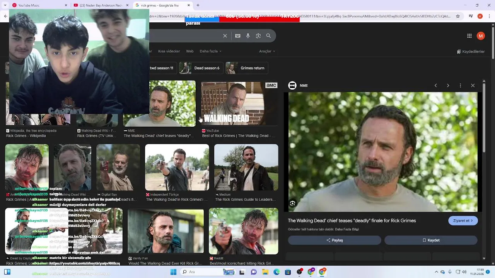495x278 pixels.
Task: Open the on-screen keyboard input tool
Action: pos(237,36)
